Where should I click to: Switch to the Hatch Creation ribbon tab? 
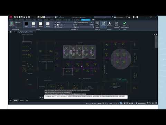[x=85, y=20]
